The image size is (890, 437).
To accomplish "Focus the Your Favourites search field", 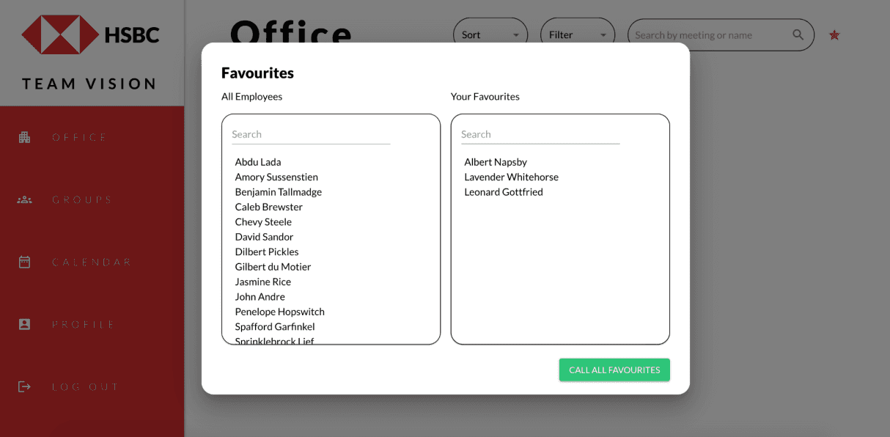I will point(540,135).
